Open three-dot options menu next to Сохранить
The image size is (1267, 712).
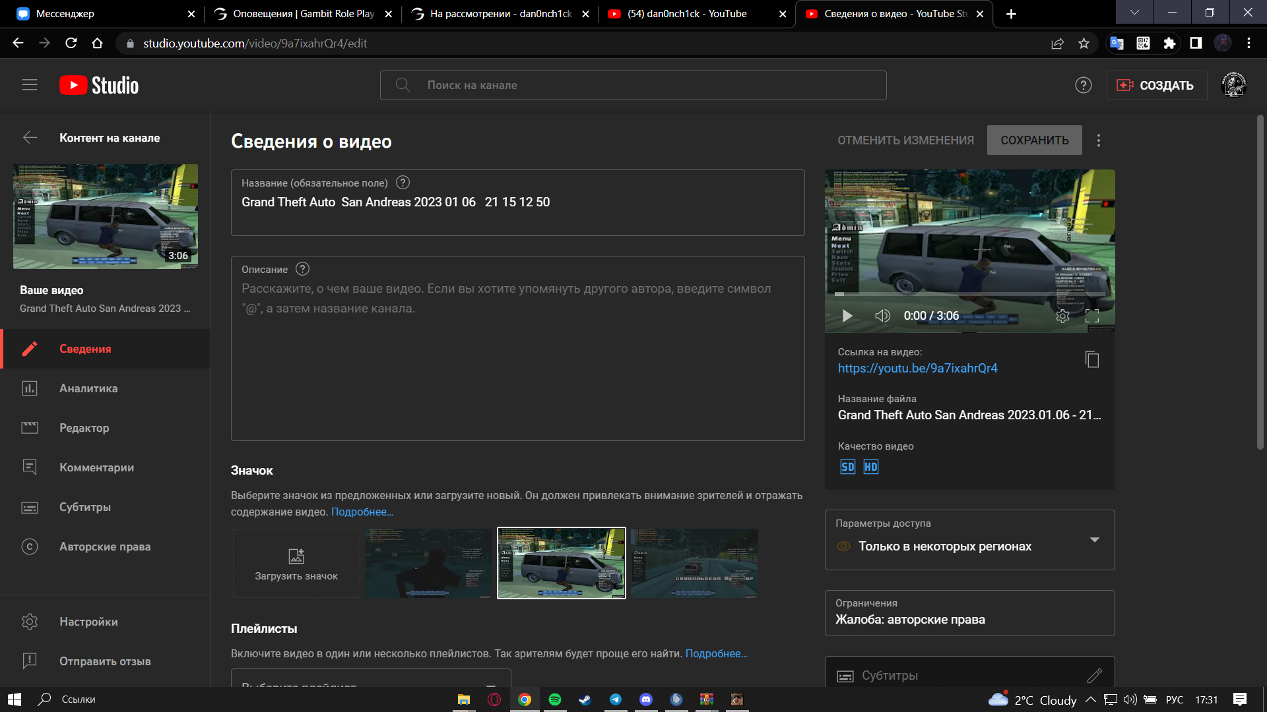point(1099,140)
